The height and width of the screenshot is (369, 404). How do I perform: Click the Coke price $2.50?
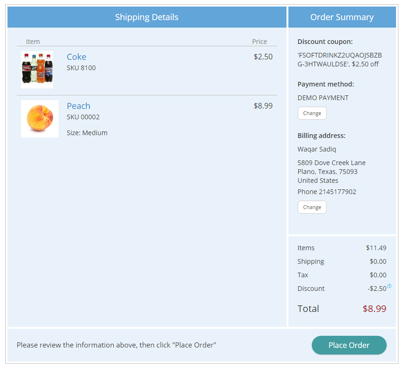click(263, 57)
